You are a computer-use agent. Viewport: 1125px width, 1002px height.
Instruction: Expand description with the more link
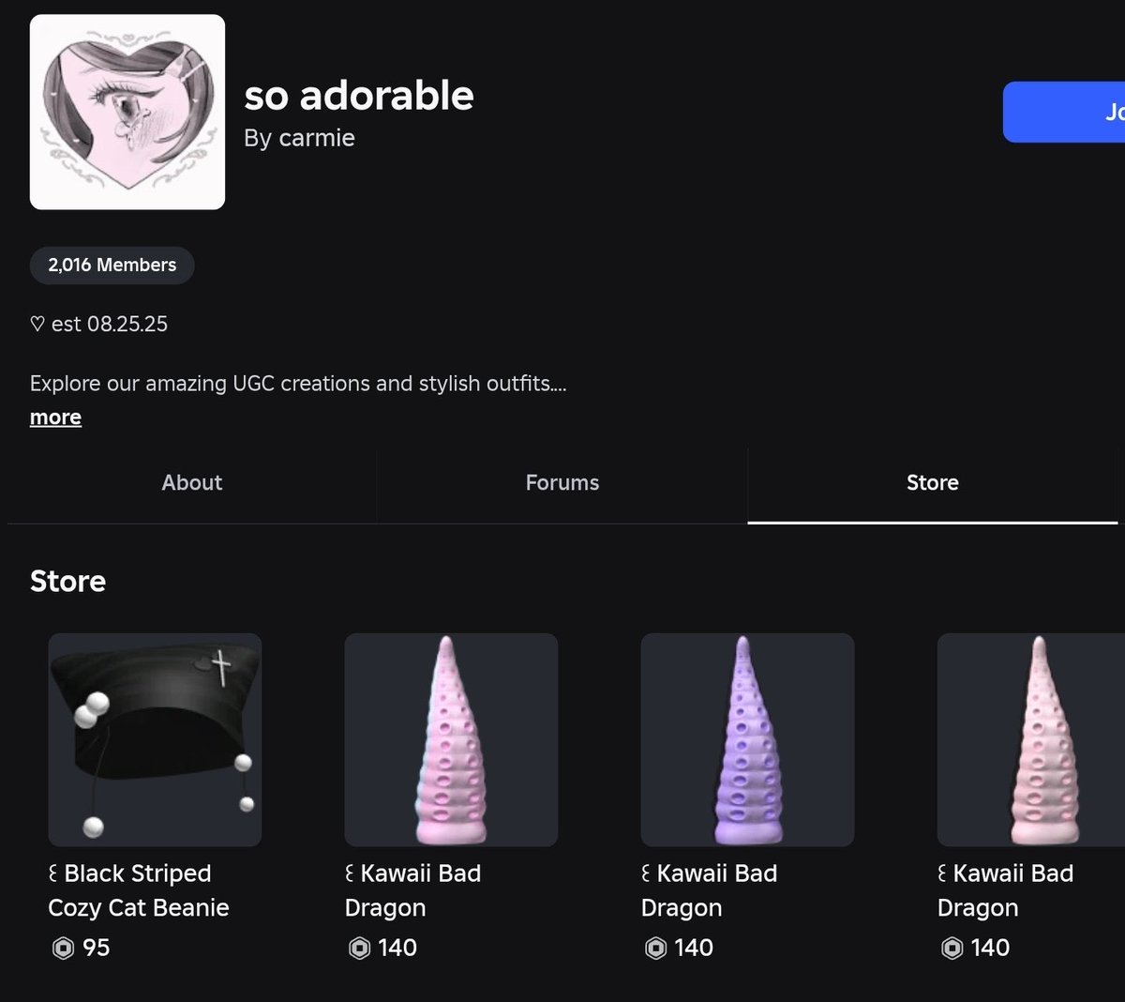coord(55,417)
